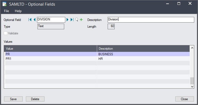Open the Help menu

pyautogui.click(x=18, y=11)
